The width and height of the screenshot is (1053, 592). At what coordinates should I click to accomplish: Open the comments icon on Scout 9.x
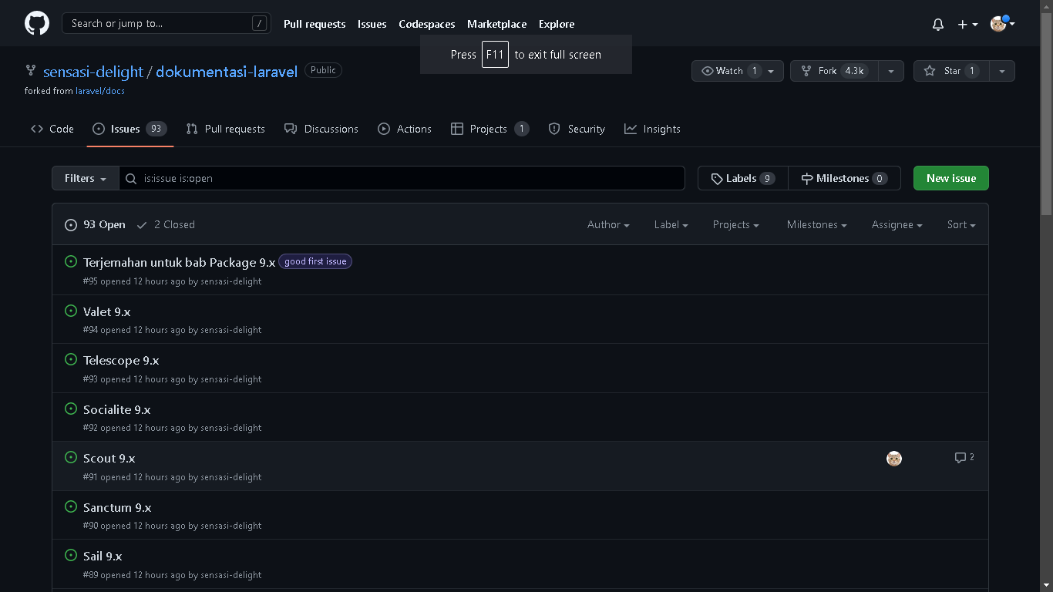pos(964,457)
